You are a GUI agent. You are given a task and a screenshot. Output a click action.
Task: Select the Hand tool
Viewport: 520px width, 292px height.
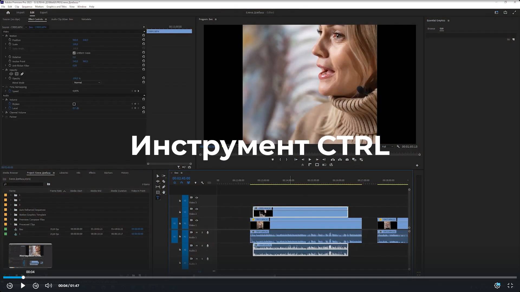(164, 193)
